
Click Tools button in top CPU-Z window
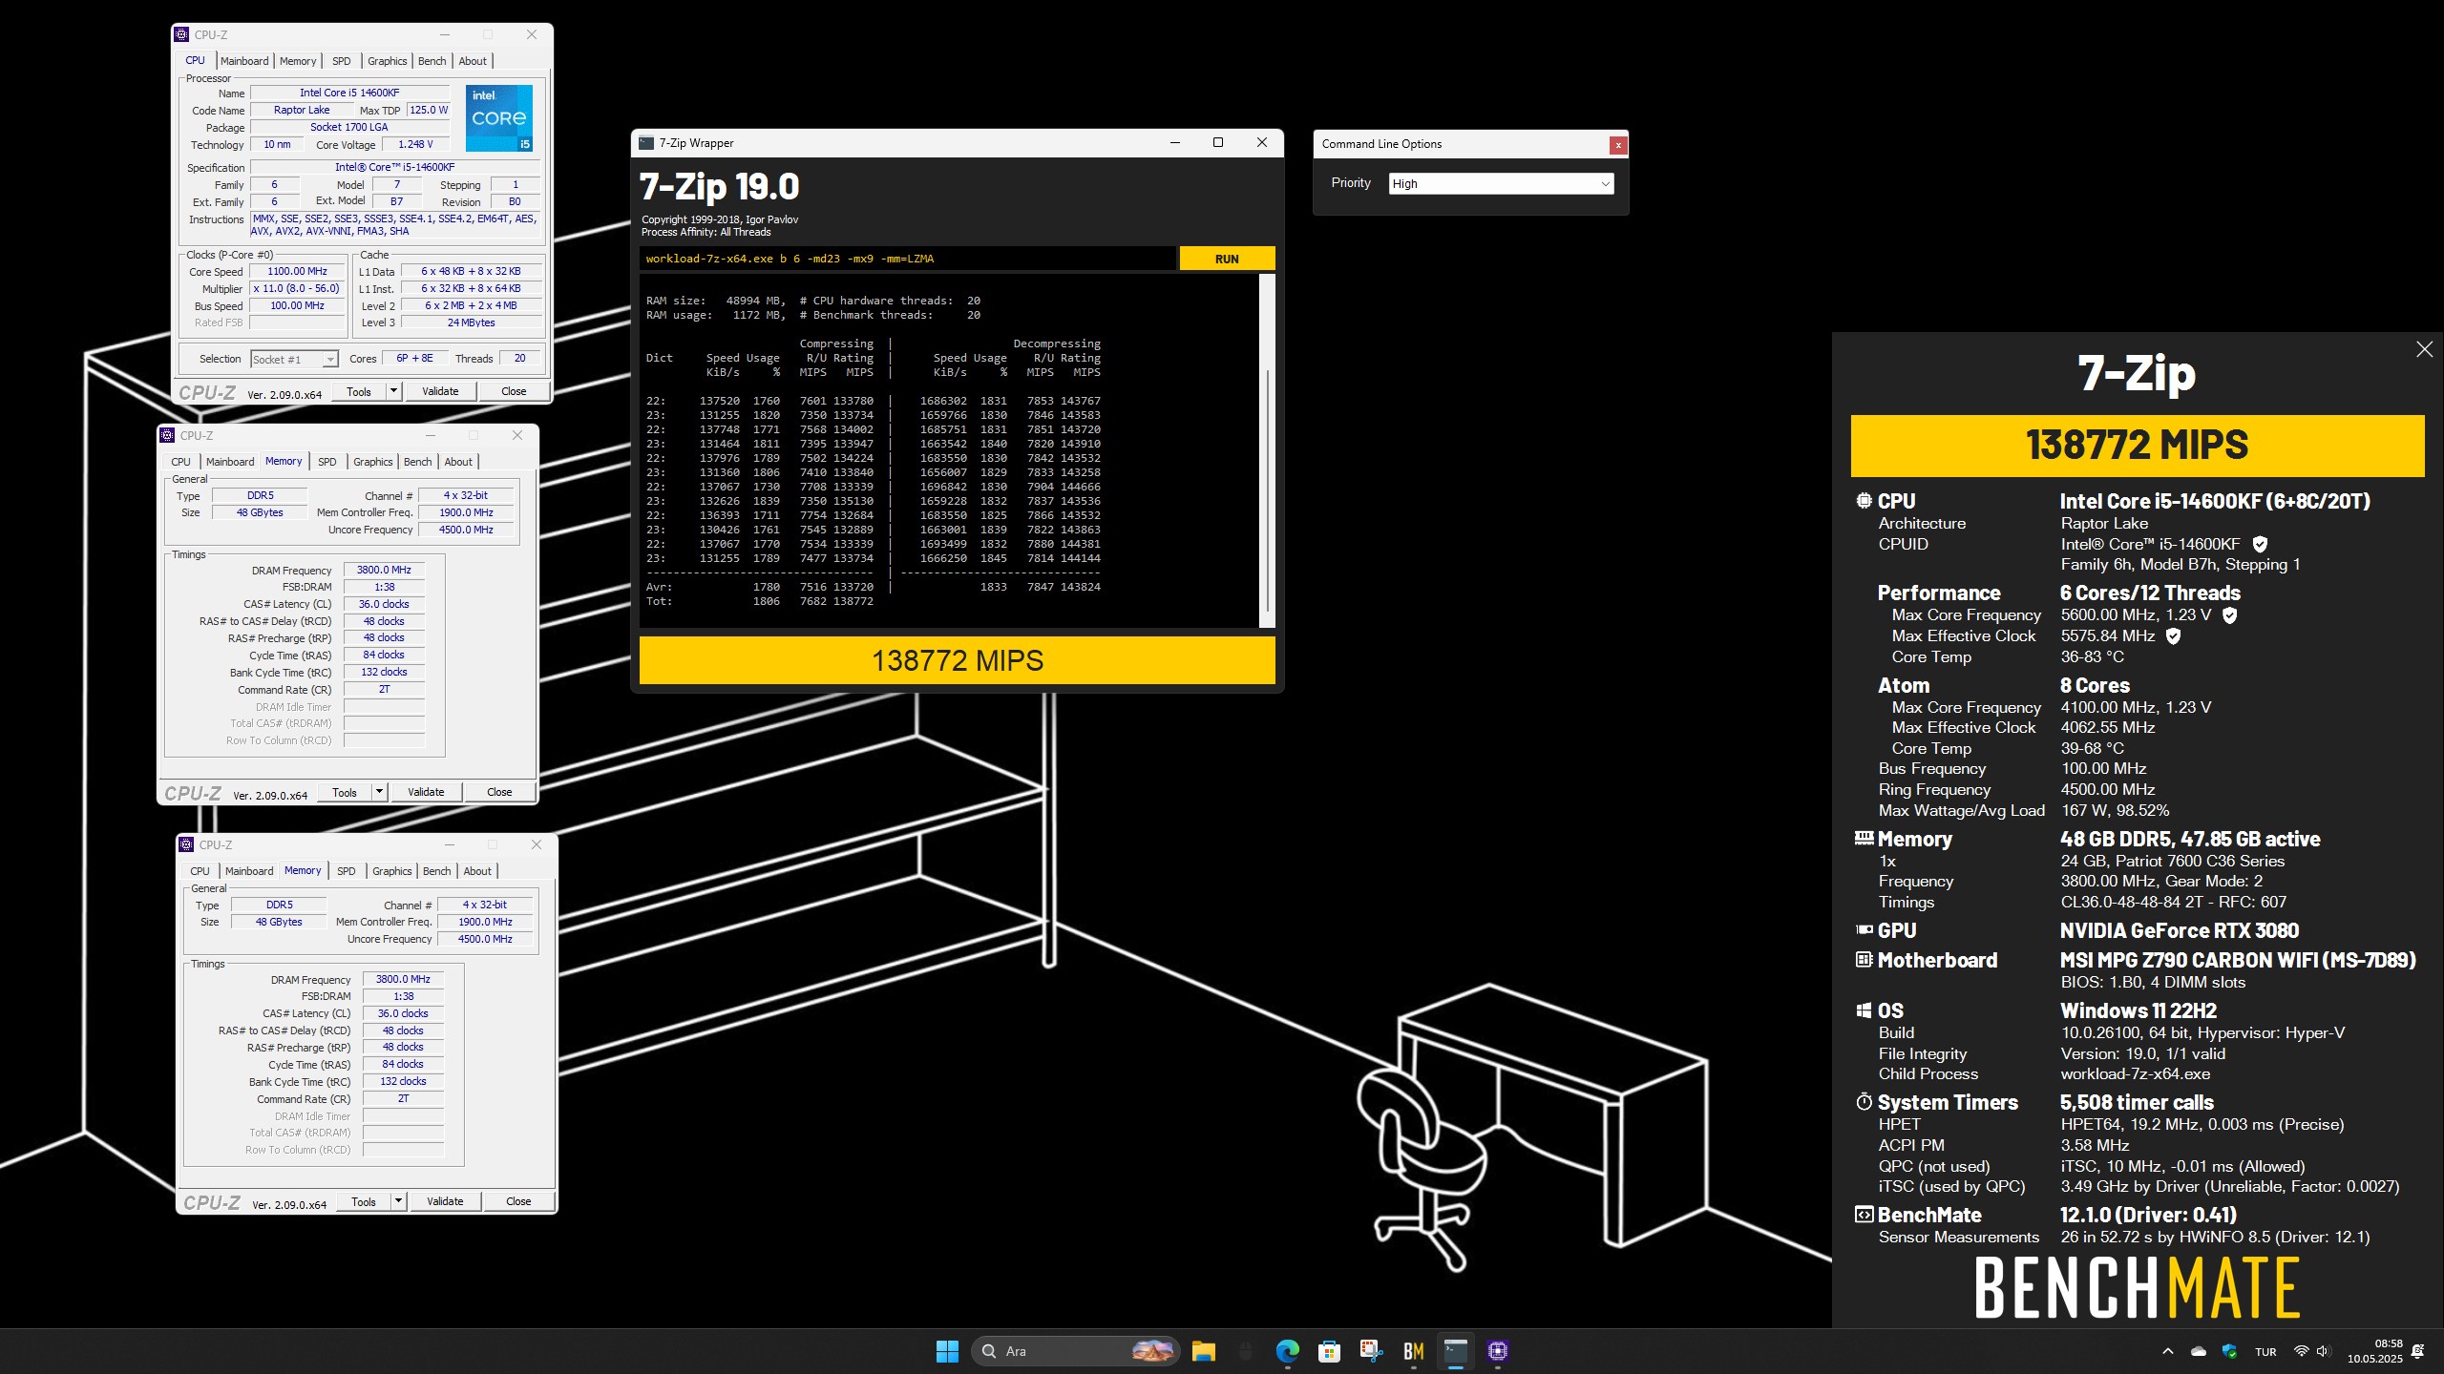click(359, 391)
